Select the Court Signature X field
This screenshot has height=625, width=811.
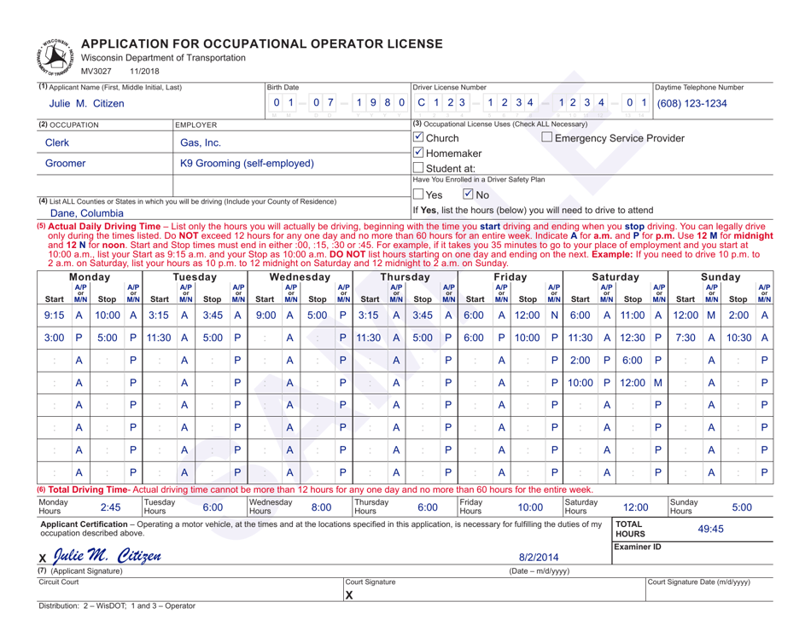pos(349,597)
